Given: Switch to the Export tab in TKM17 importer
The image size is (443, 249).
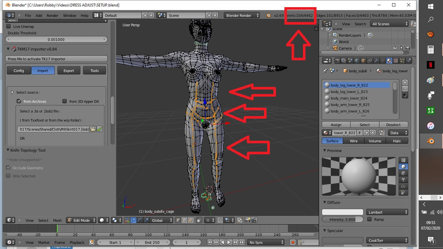Looking at the screenshot, I should click(68, 71).
